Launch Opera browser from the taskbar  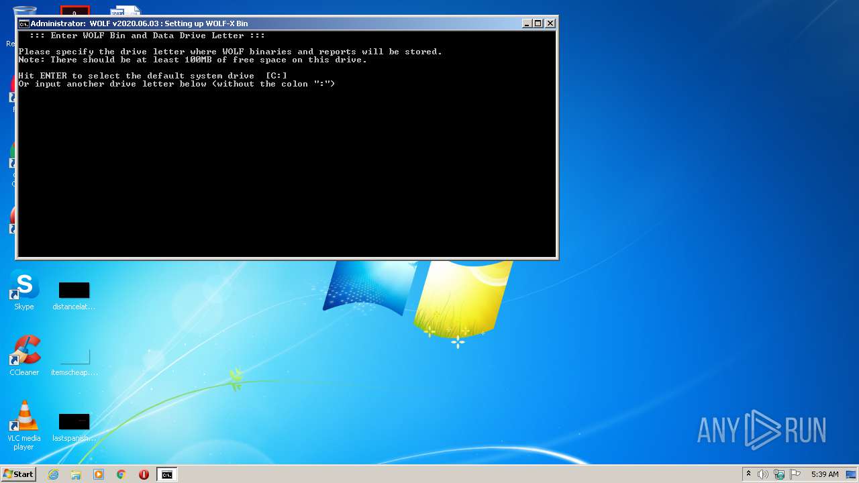coord(144,474)
